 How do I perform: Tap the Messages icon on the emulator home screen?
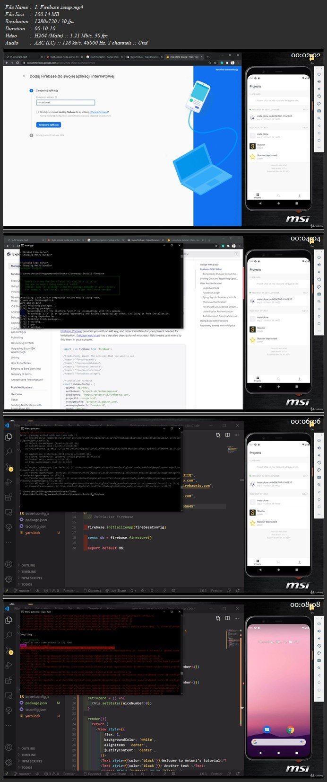[267, 729]
